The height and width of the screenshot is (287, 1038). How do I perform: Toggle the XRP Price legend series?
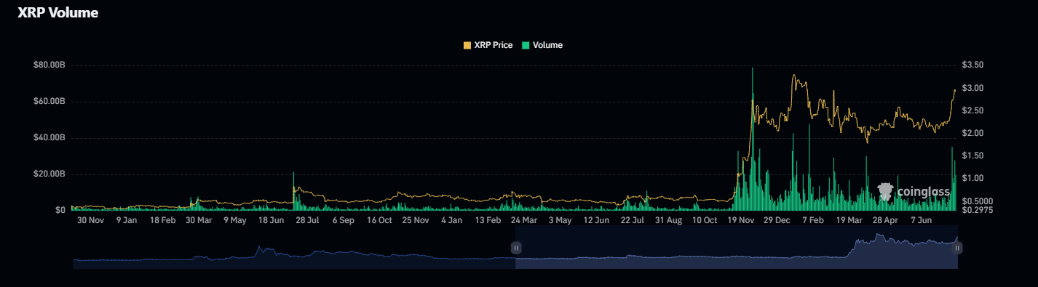click(x=488, y=45)
